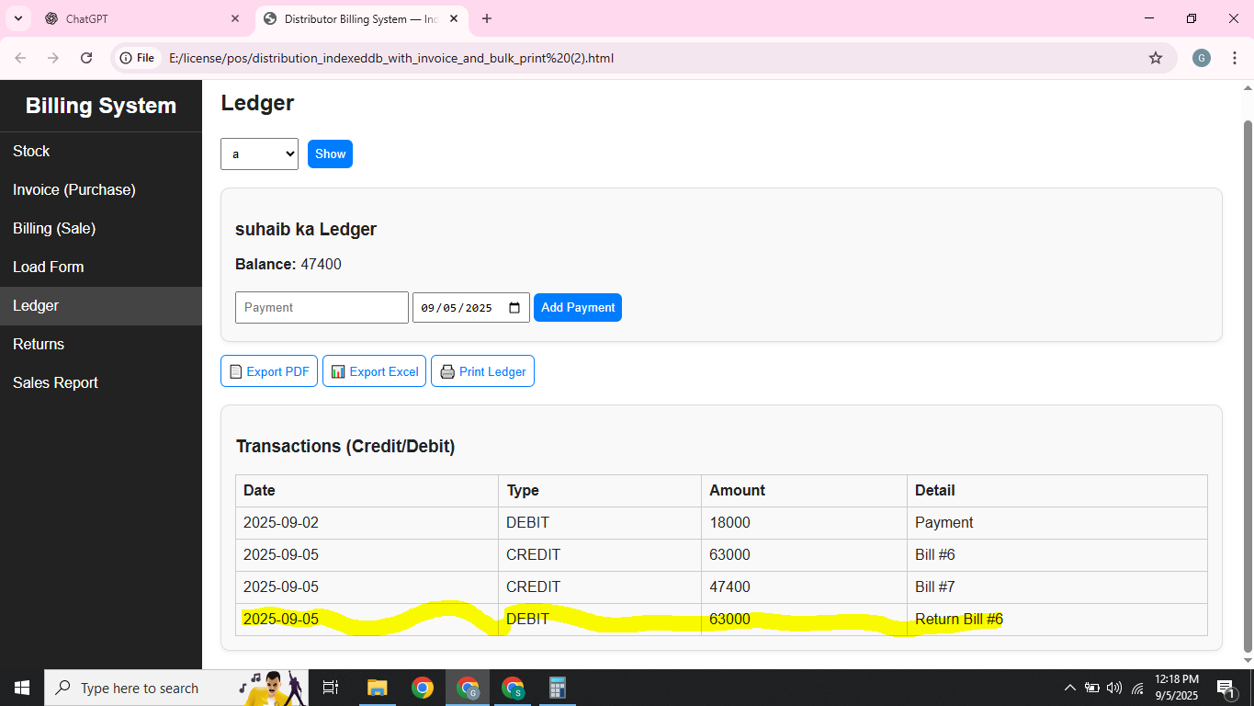
Task: Open the payment date calendar picker
Action: coord(514,307)
